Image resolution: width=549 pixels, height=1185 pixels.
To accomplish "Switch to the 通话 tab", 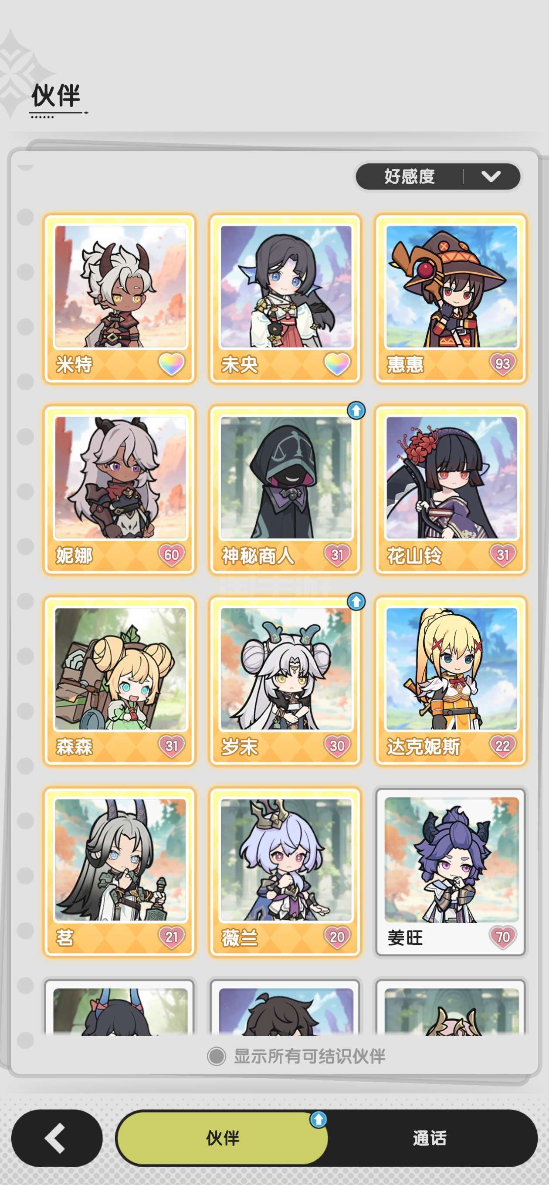I will tap(429, 1138).
